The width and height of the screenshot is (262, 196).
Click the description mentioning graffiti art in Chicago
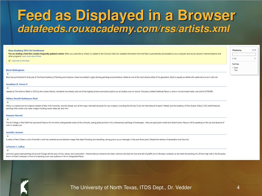coord(116,155)
